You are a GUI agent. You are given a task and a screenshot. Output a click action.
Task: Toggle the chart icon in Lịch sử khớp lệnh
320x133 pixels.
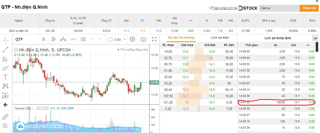coord(315,38)
